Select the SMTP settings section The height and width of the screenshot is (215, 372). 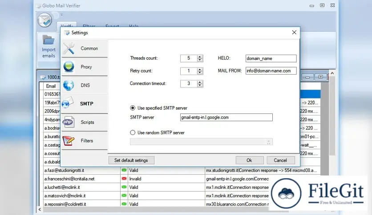tap(85, 104)
